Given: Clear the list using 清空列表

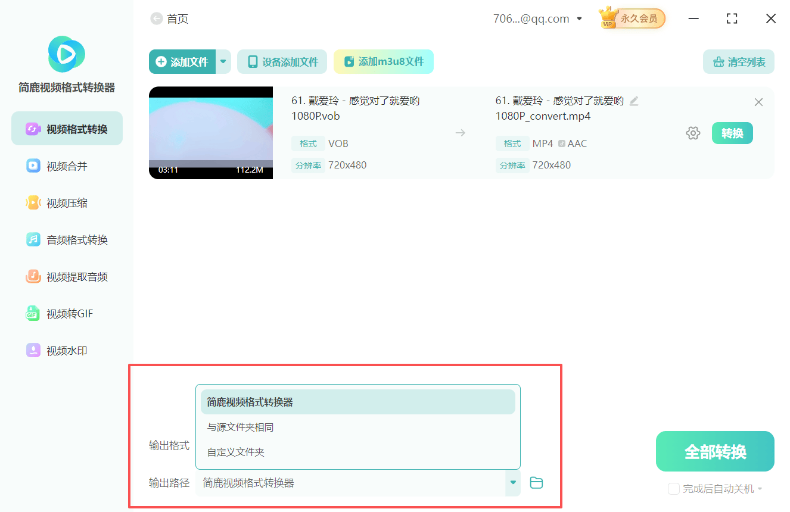Looking at the screenshot, I should pyautogui.click(x=738, y=61).
